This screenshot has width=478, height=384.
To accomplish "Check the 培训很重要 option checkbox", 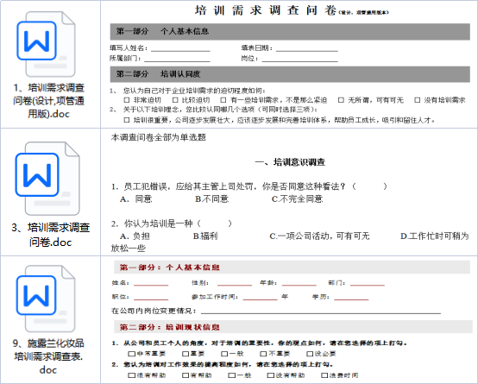I will [127, 120].
